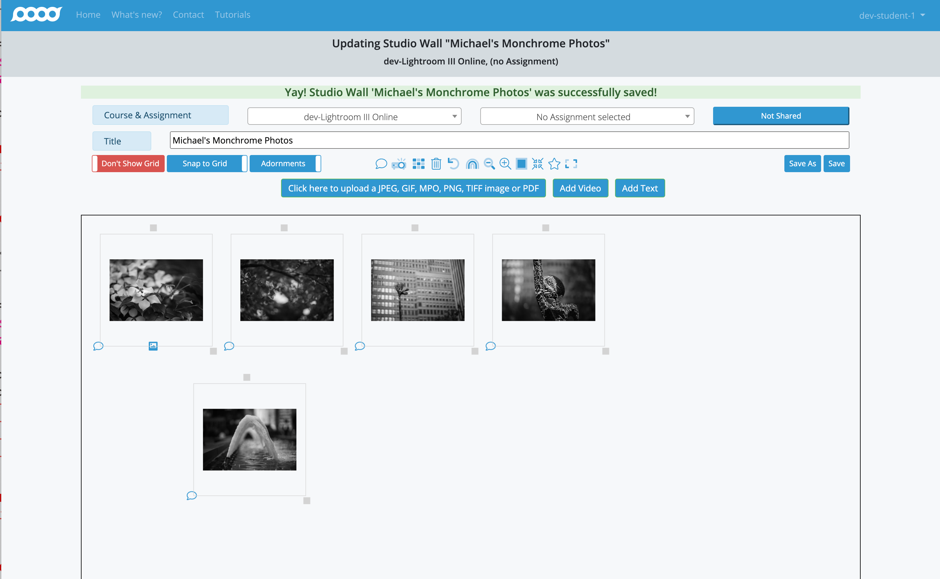The width and height of the screenshot is (940, 579).
Task: Click top handle above the fountain photo
Action: [247, 378]
